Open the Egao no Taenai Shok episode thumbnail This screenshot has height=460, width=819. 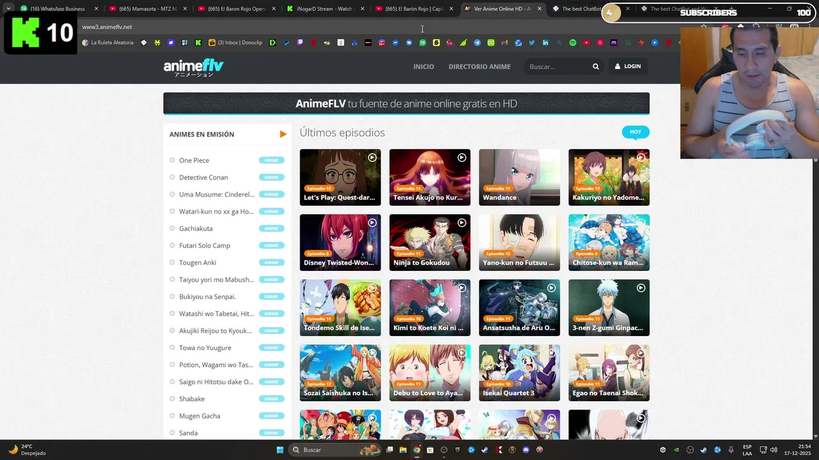point(608,372)
